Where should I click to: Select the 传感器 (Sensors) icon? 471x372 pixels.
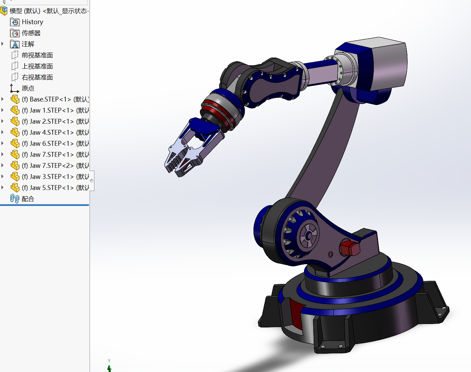click(15, 33)
